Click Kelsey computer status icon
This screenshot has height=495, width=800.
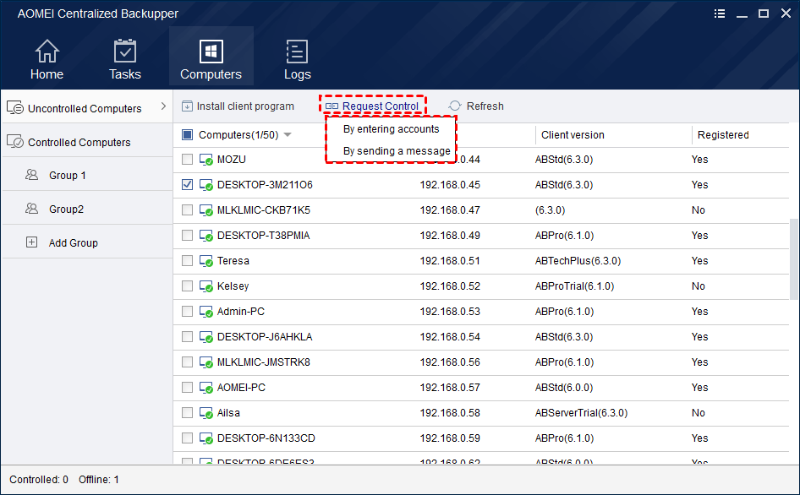coord(206,286)
